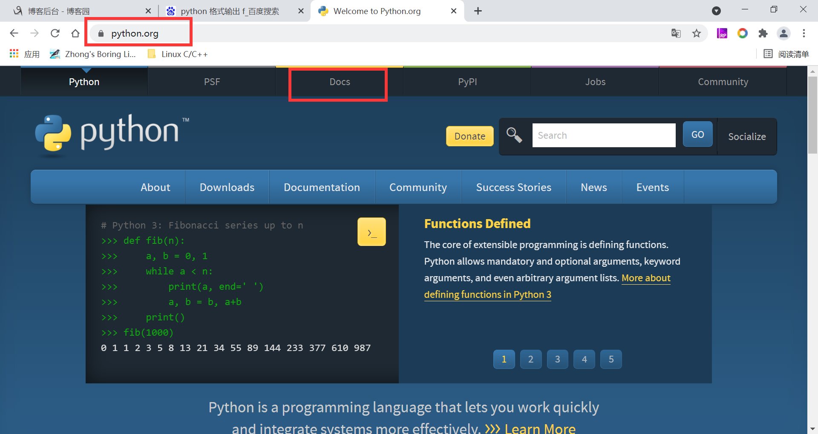Screen dimensions: 818x434
Task: Open the browser home page icon
Action: 75,33
